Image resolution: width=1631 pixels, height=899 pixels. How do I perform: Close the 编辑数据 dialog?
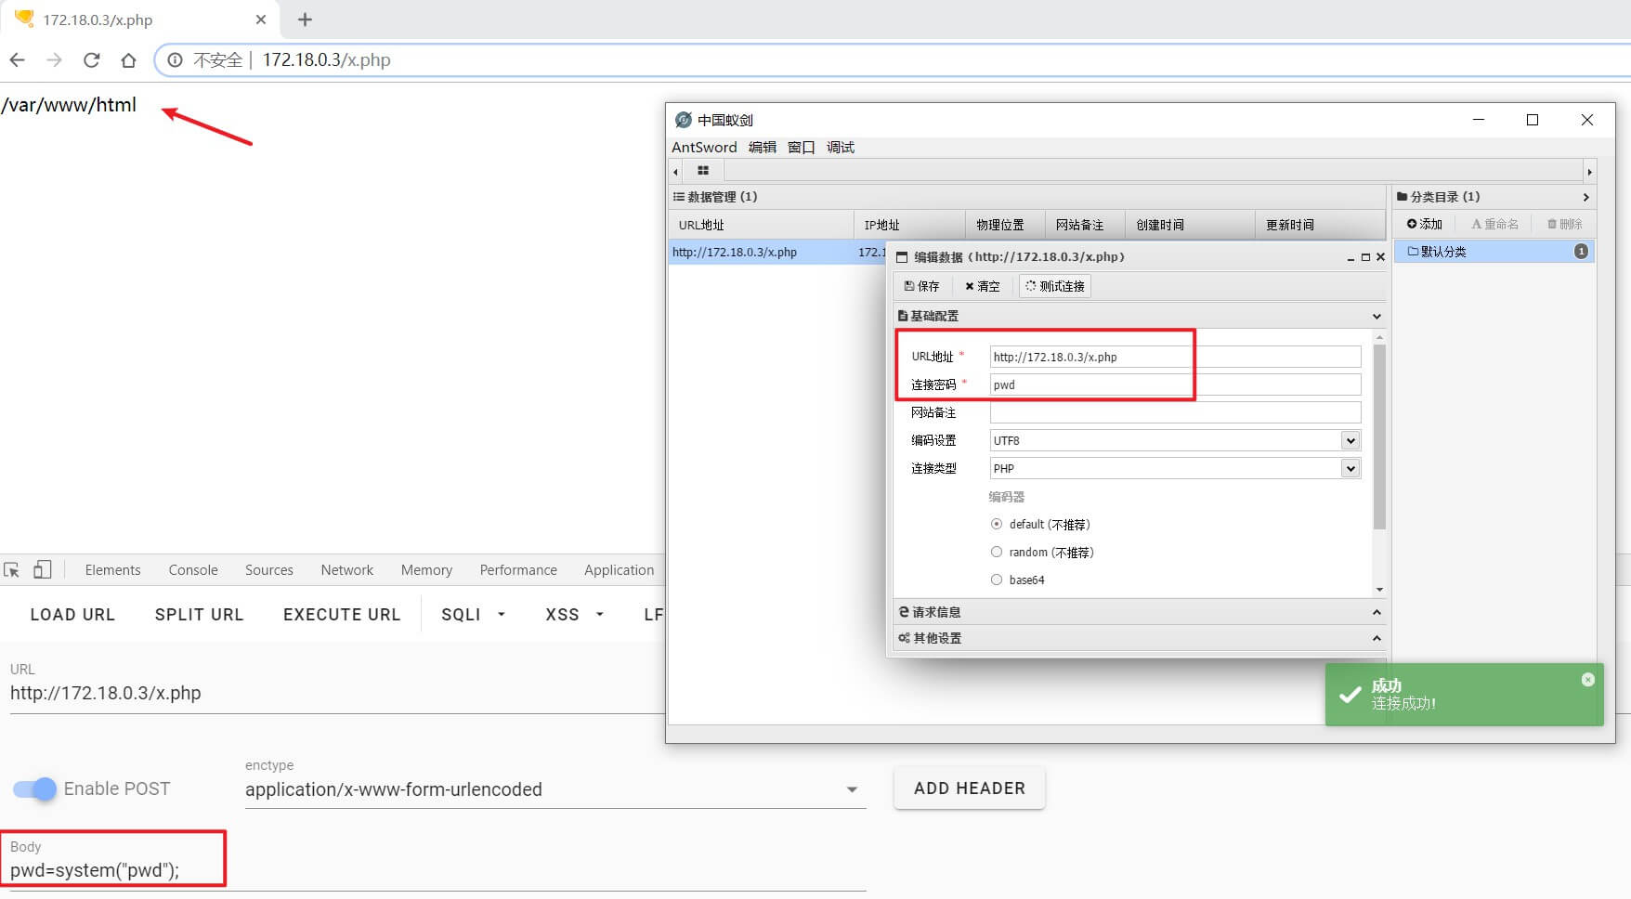1380,257
